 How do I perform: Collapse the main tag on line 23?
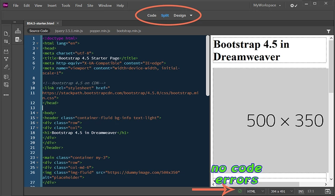pos(37,158)
